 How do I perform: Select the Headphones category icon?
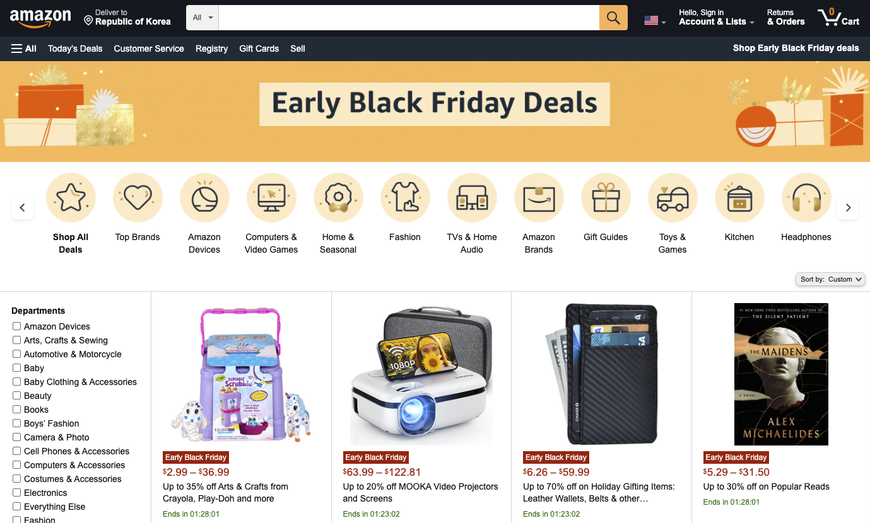click(x=806, y=198)
